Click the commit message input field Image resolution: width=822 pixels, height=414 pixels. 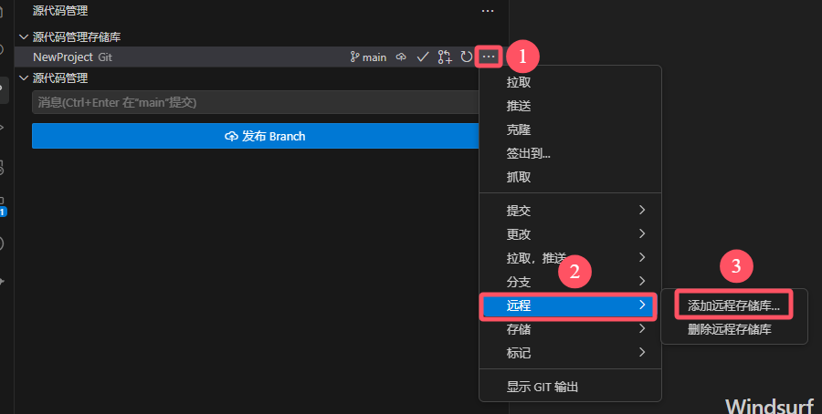click(256, 102)
